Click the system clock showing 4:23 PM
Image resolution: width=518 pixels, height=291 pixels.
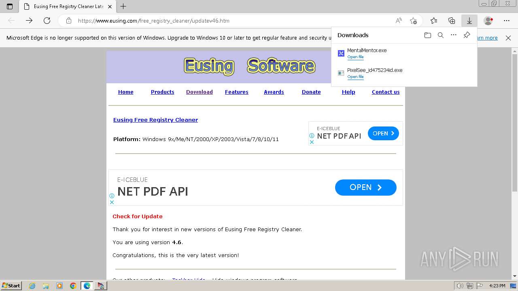pyautogui.click(x=497, y=286)
